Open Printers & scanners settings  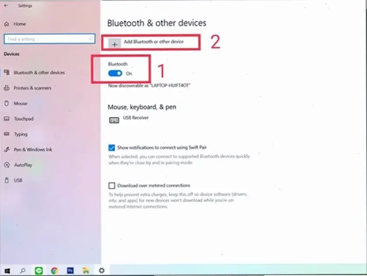32,88
